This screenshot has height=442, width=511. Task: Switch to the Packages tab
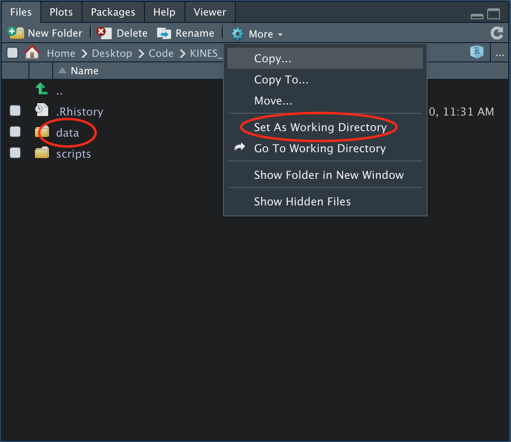point(113,11)
